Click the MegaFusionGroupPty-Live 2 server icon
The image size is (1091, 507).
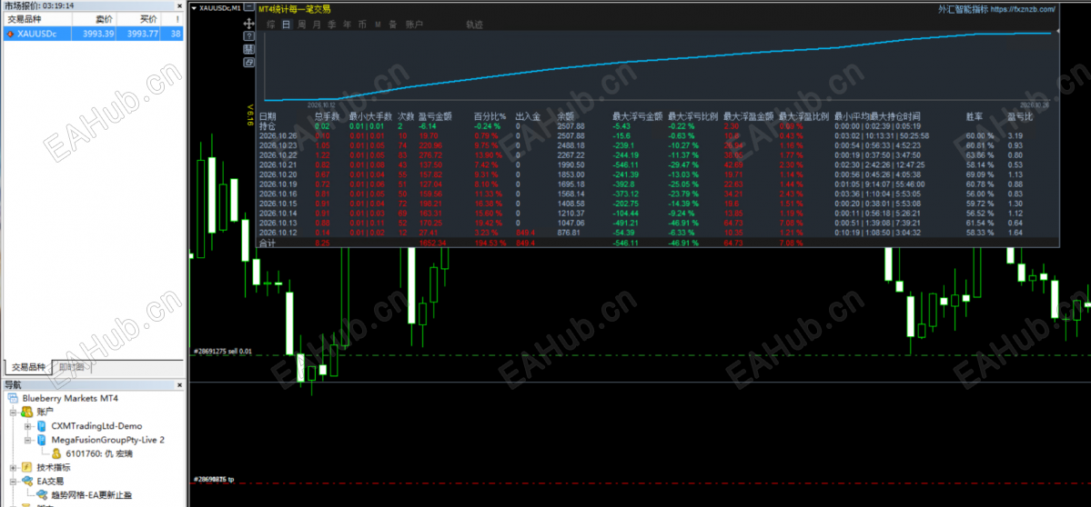pyautogui.click(x=42, y=440)
